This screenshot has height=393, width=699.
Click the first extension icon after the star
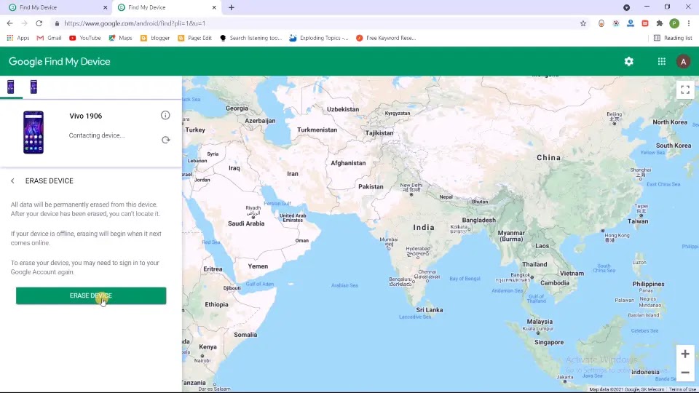[601, 23]
